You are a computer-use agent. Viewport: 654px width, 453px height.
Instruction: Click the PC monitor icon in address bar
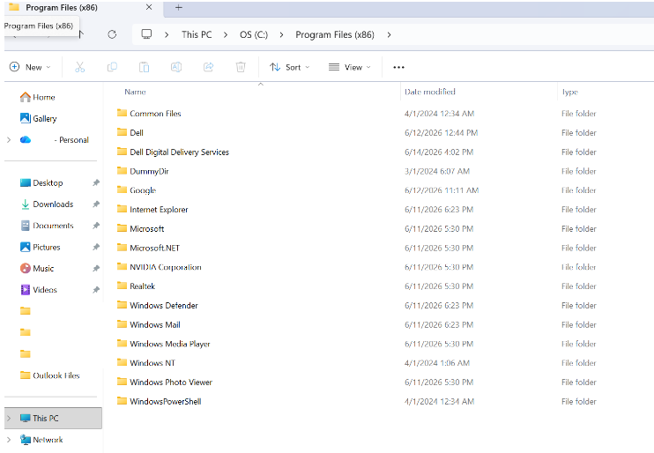[146, 34]
